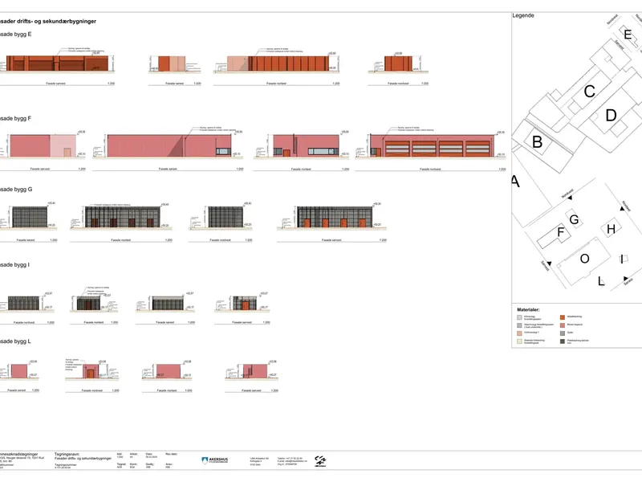
Task: Click building letter G on site map
Action: click(574, 219)
